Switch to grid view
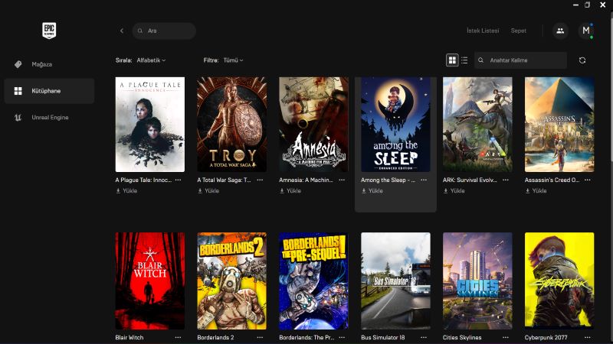Image resolution: width=613 pixels, height=344 pixels. pos(452,60)
